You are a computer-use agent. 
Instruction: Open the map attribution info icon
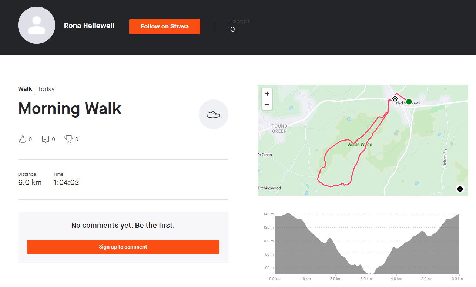coord(460,189)
